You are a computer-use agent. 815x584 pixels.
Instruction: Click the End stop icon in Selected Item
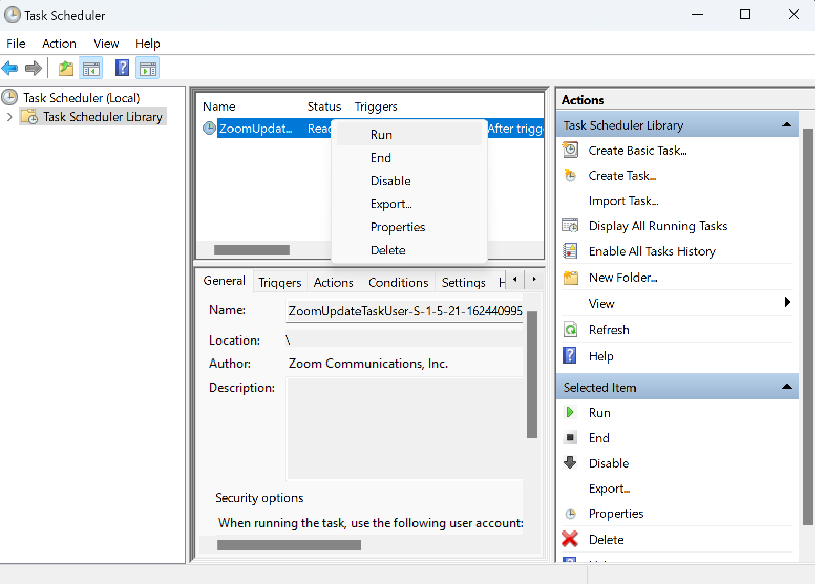pyautogui.click(x=570, y=438)
